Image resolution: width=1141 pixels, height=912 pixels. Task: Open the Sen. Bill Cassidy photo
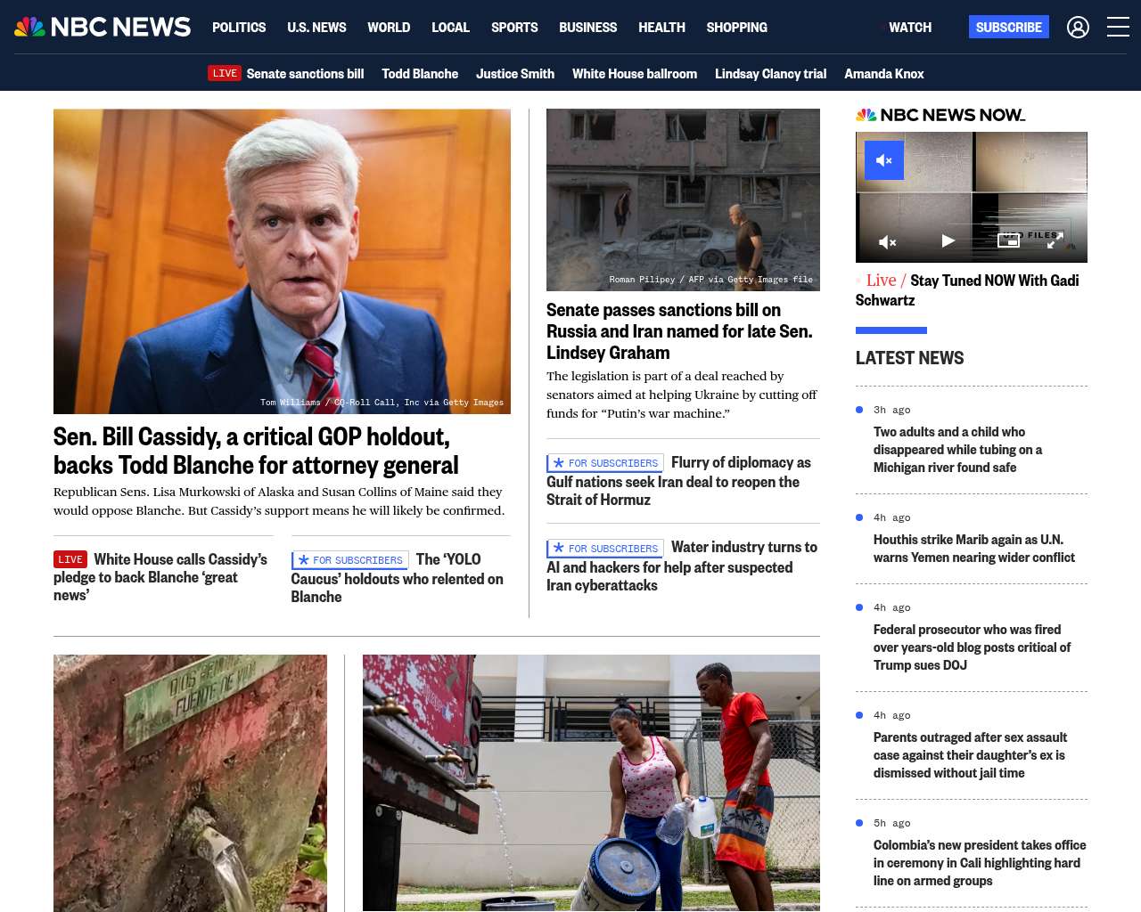point(282,261)
